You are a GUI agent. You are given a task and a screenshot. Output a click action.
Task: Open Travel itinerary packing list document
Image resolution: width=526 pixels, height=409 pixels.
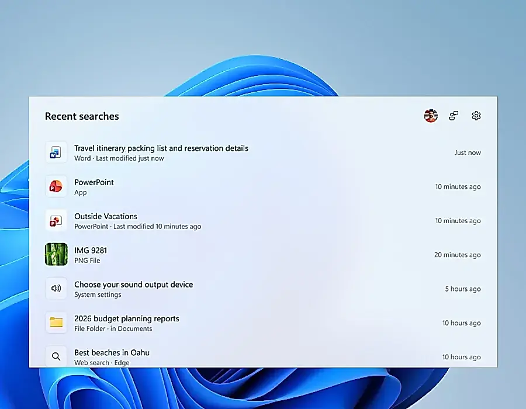click(x=263, y=152)
